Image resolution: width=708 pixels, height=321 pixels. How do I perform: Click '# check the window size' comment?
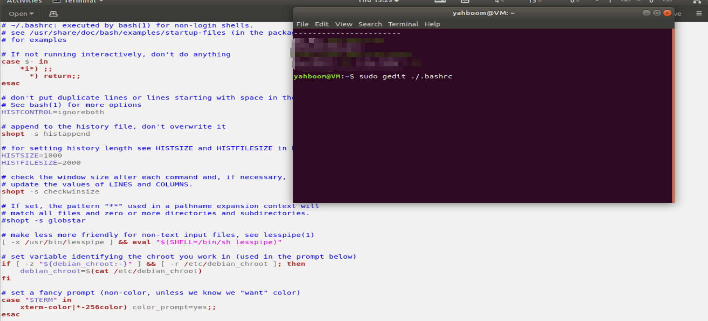[x=144, y=177]
